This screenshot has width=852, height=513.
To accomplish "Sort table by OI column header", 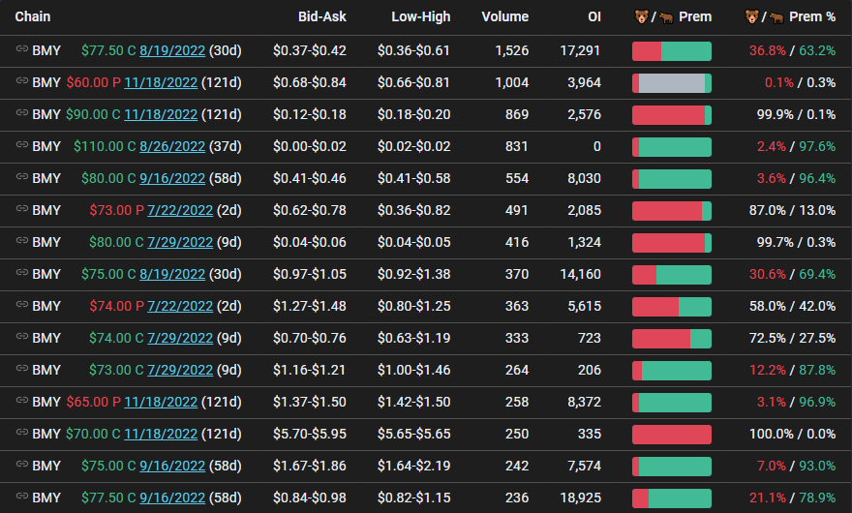I will (x=594, y=16).
